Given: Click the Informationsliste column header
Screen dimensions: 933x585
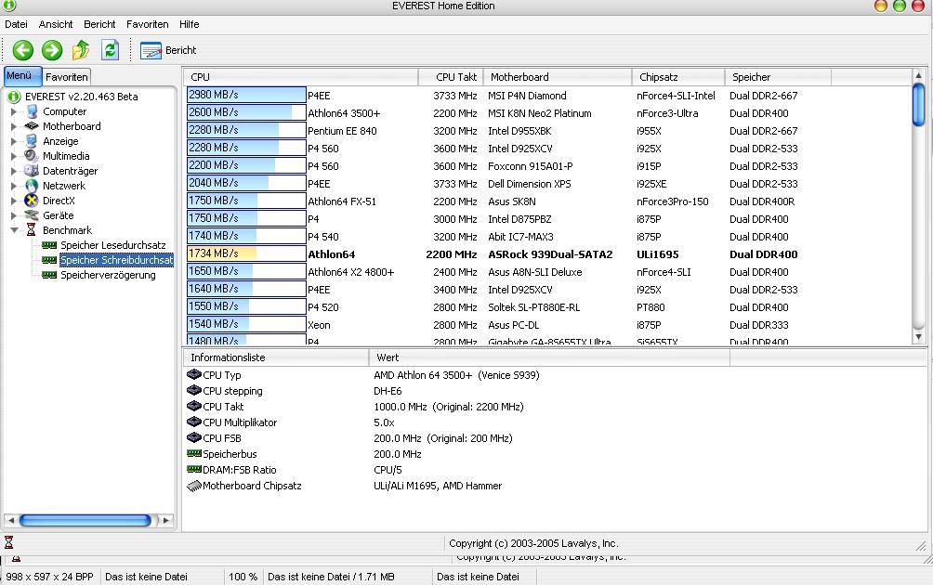Looking at the screenshot, I should pyautogui.click(x=276, y=357).
